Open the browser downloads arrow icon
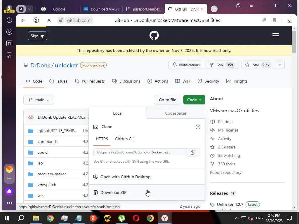 290,20
